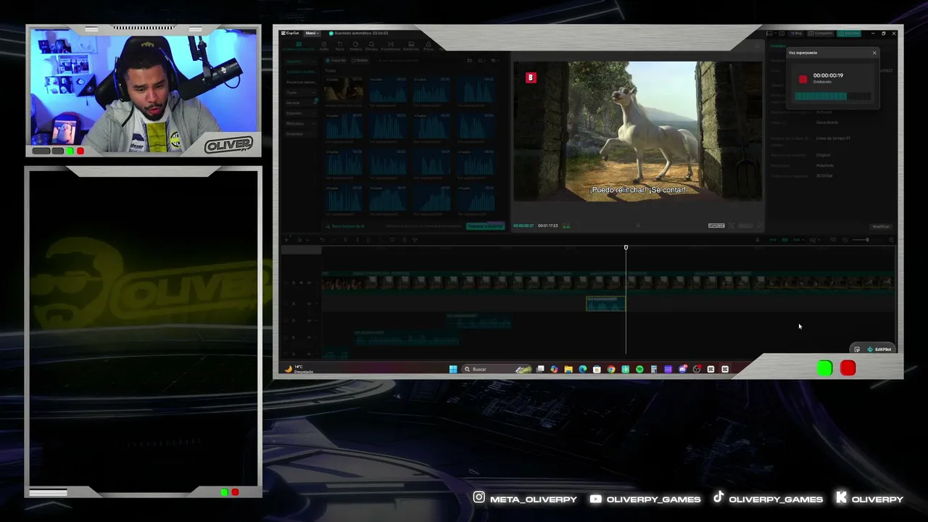Click the Modificar button in the details panel

[880, 226]
